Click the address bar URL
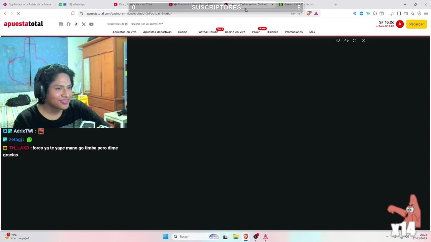Image resolution: width=431 pixels, height=242 pixels. [129, 13]
